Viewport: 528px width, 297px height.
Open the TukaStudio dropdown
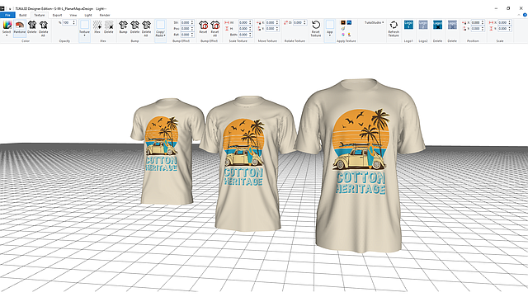[374, 22]
